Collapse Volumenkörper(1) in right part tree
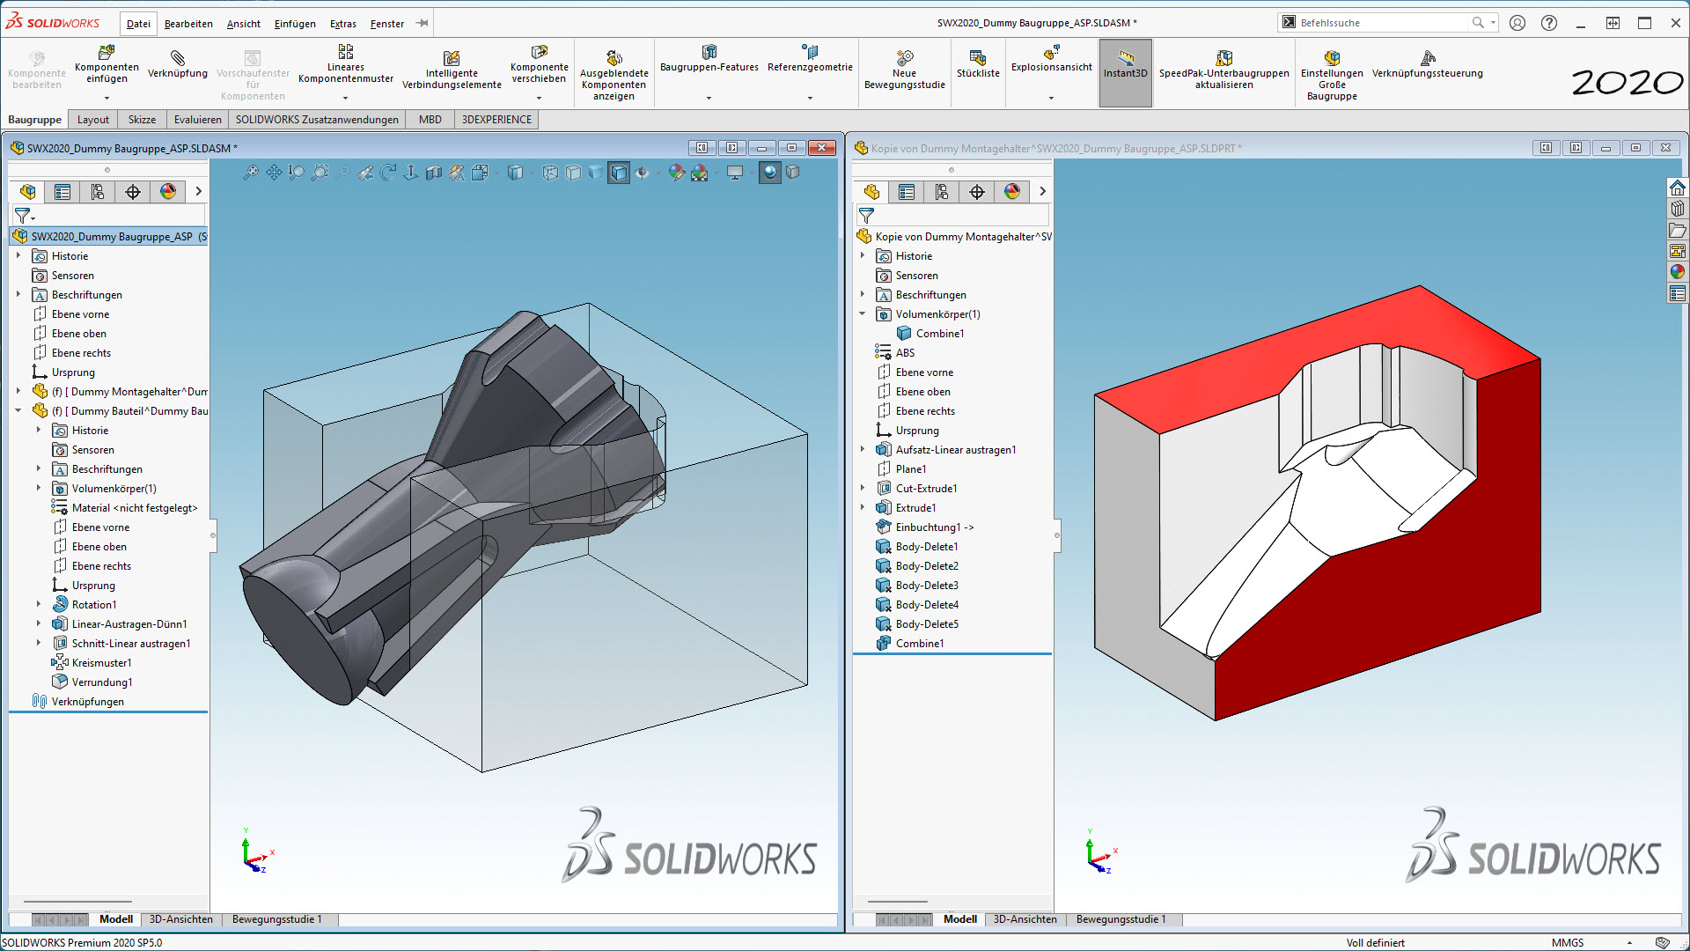This screenshot has width=1690, height=951. coord(863,314)
